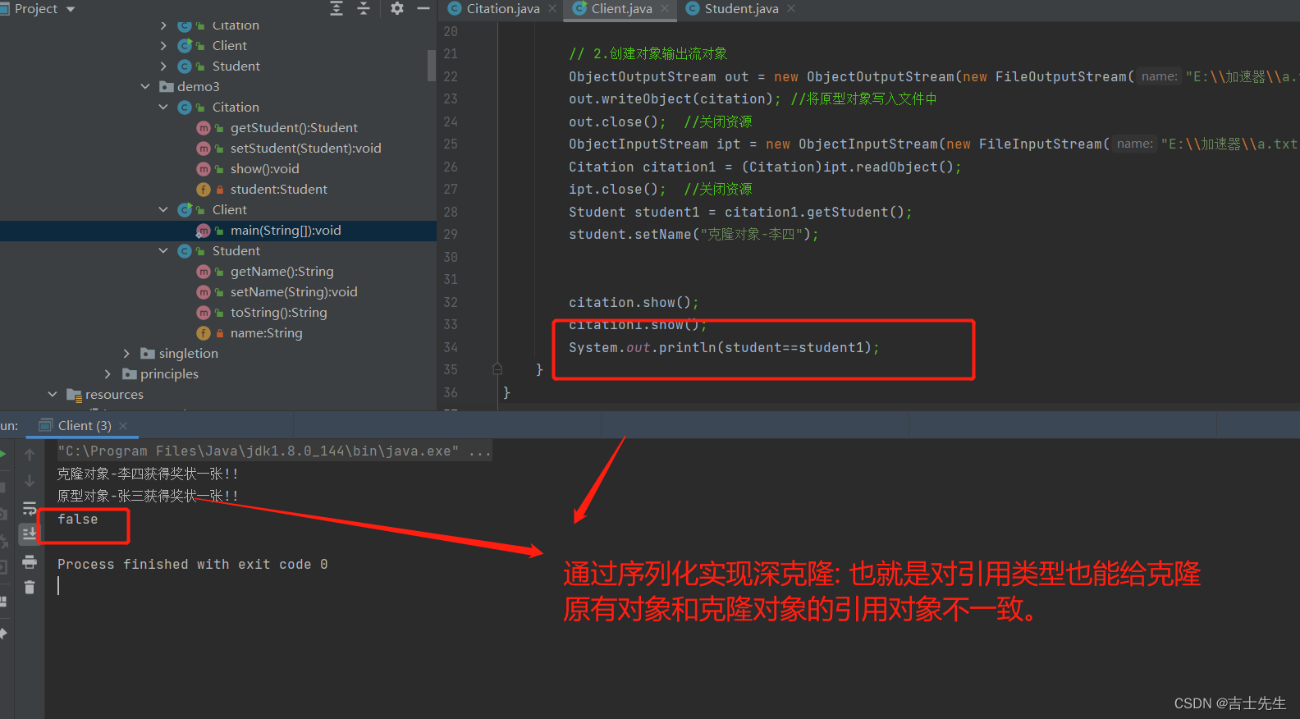Image resolution: width=1300 pixels, height=719 pixels.
Task: Select toString():String in tree
Action: point(278,313)
